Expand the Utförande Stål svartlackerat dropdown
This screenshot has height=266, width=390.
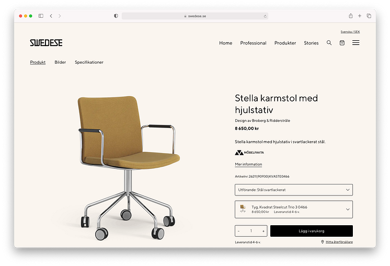pos(293,190)
